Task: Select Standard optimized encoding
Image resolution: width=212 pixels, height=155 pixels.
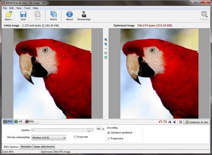Action: coord(109,133)
